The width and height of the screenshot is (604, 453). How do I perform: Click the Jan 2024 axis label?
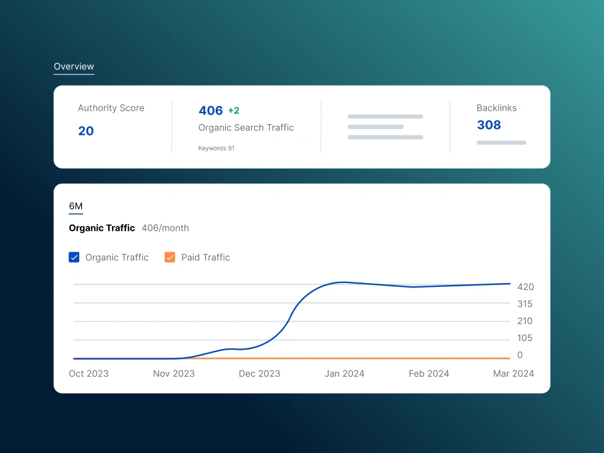click(344, 374)
